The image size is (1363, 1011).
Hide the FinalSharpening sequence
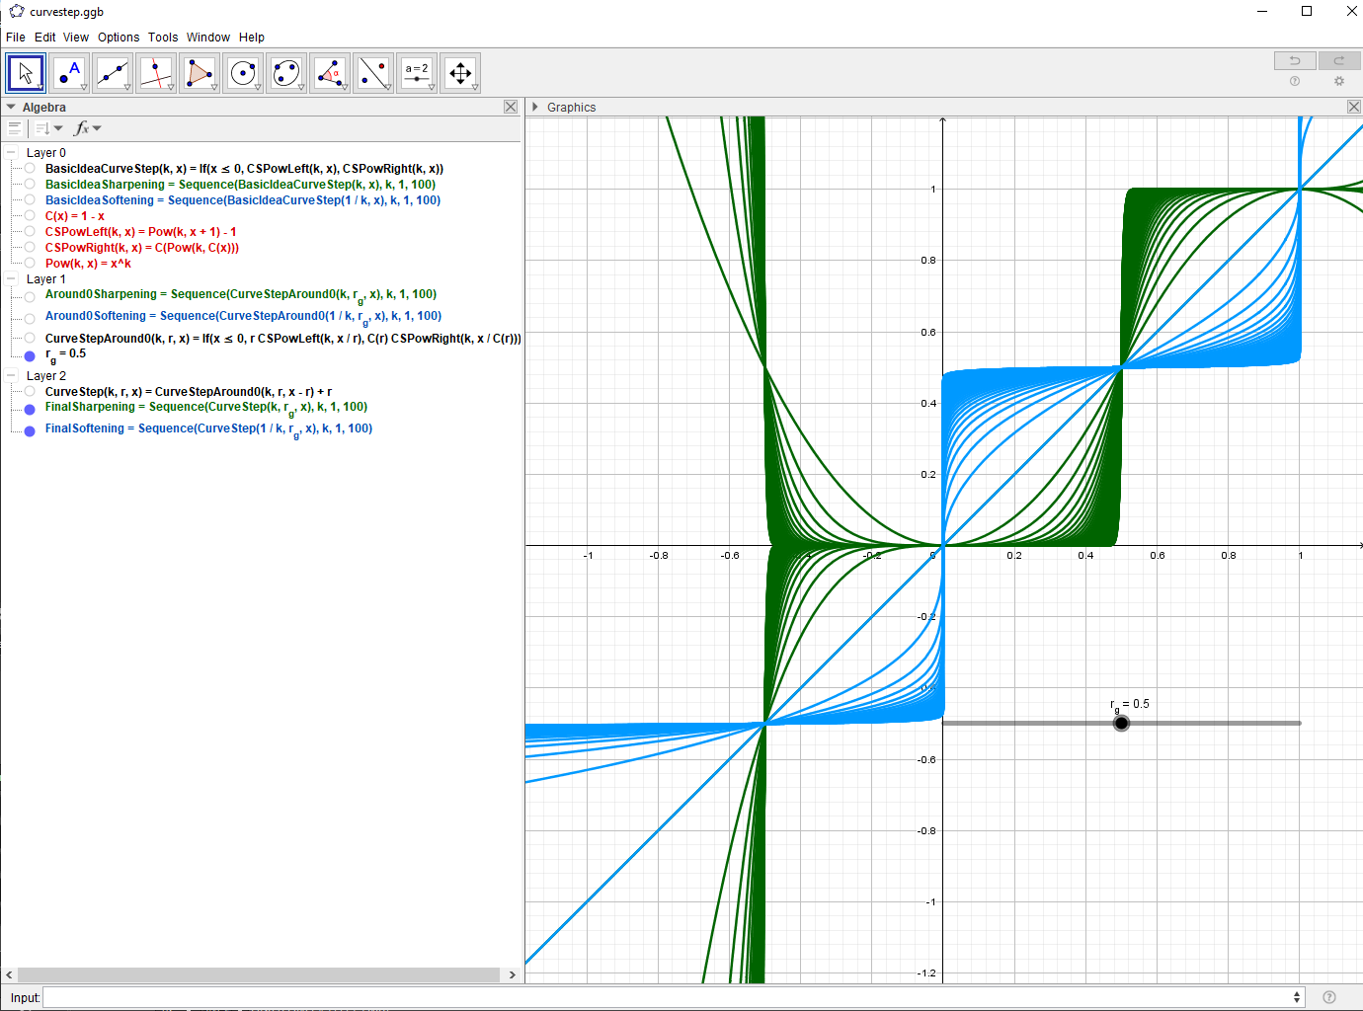pyautogui.click(x=30, y=409)
